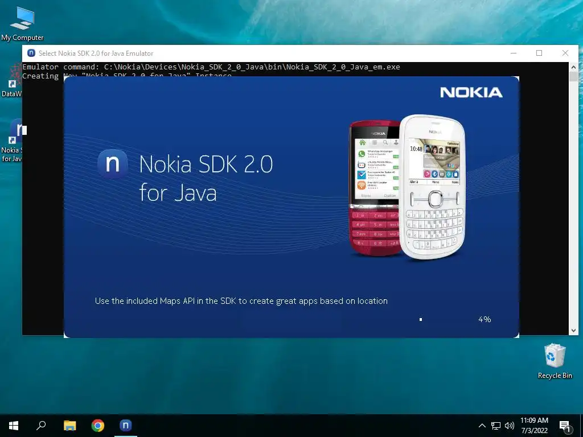Maximize the Nokia Emulator console window
Viewport: 583px width, 437px height.
tap(539, 53)
